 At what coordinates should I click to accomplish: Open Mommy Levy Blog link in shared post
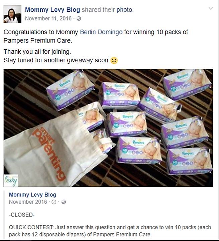32,195
